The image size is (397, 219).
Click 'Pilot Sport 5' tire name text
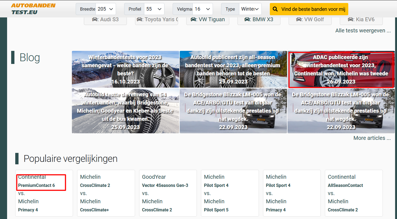[216, 210]
